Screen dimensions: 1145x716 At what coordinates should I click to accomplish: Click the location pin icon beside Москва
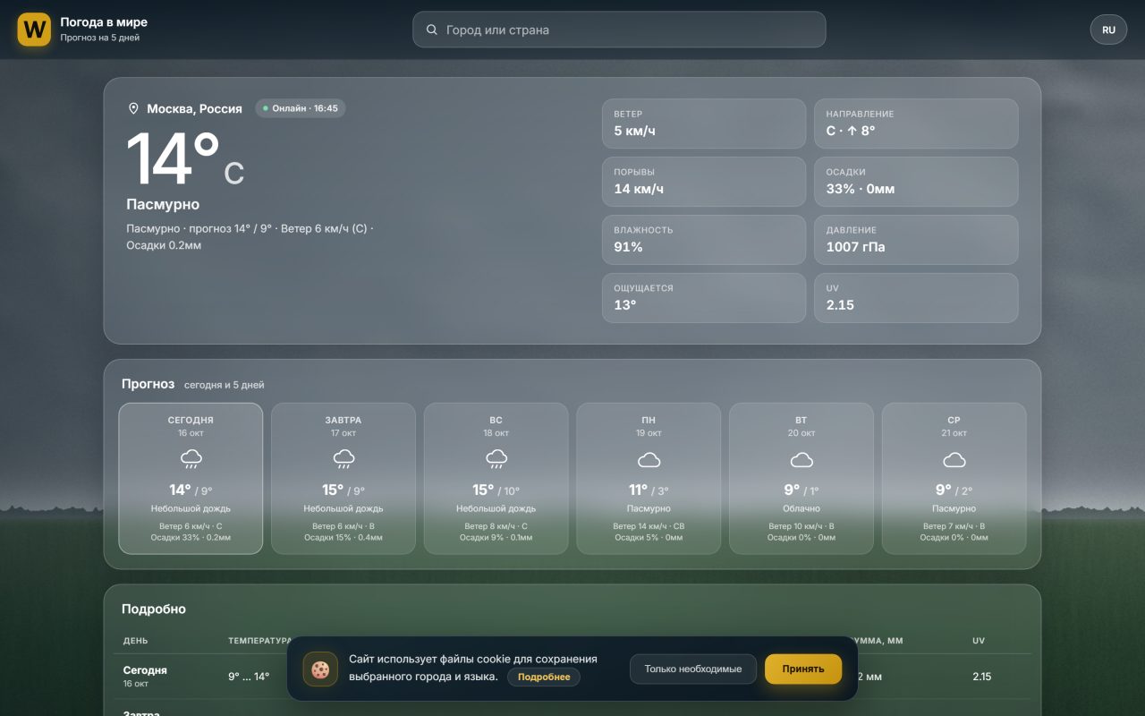(x=134, y=108)
